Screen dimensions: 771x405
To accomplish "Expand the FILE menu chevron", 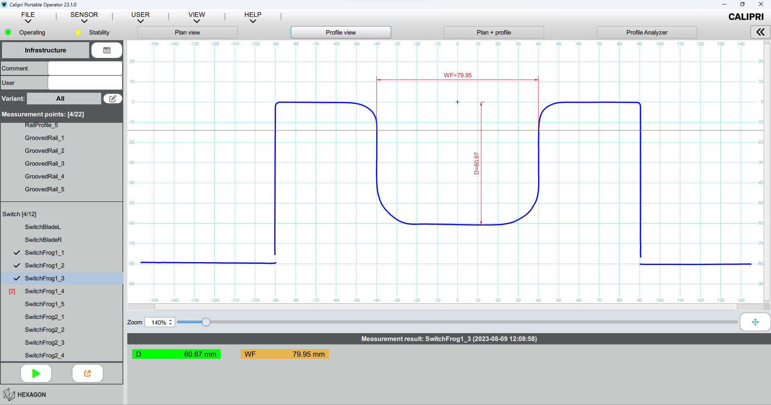I will 28,21.
